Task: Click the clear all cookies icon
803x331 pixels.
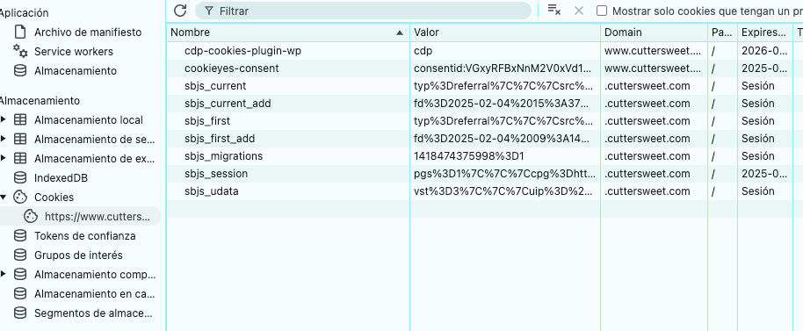Action: (554, 10)
